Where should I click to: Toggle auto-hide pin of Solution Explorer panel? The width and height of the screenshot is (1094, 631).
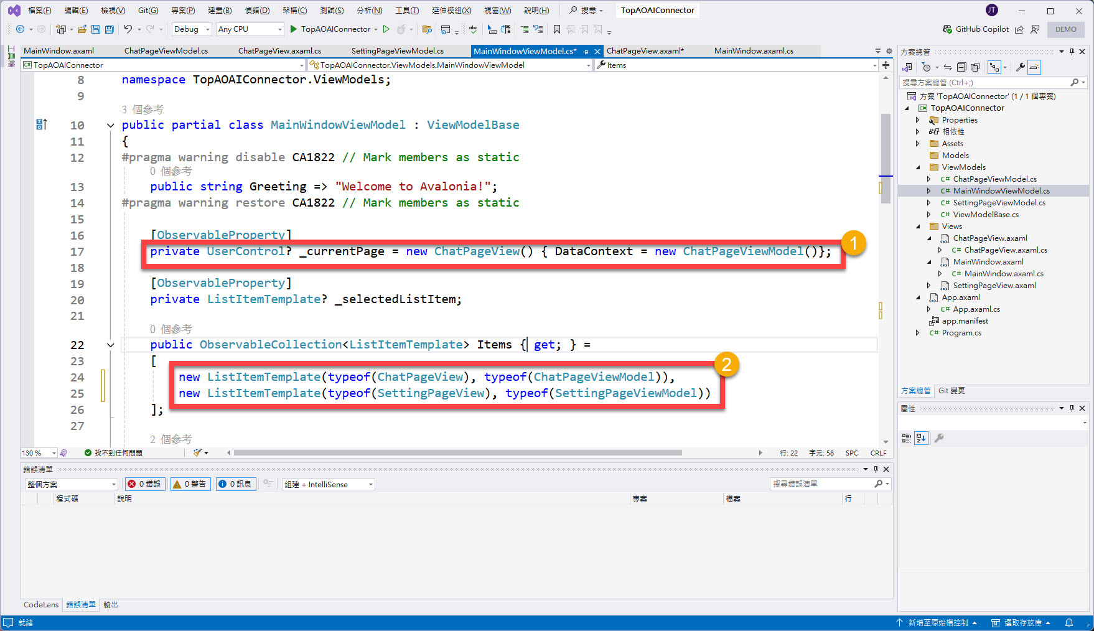(1072, 52)
